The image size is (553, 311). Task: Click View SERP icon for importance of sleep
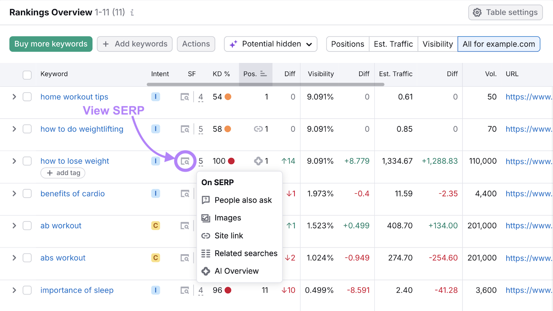pyautogui.click(x=185, y=291)
